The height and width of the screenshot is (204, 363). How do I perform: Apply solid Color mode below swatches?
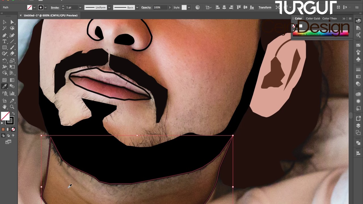tap(3, 129)
